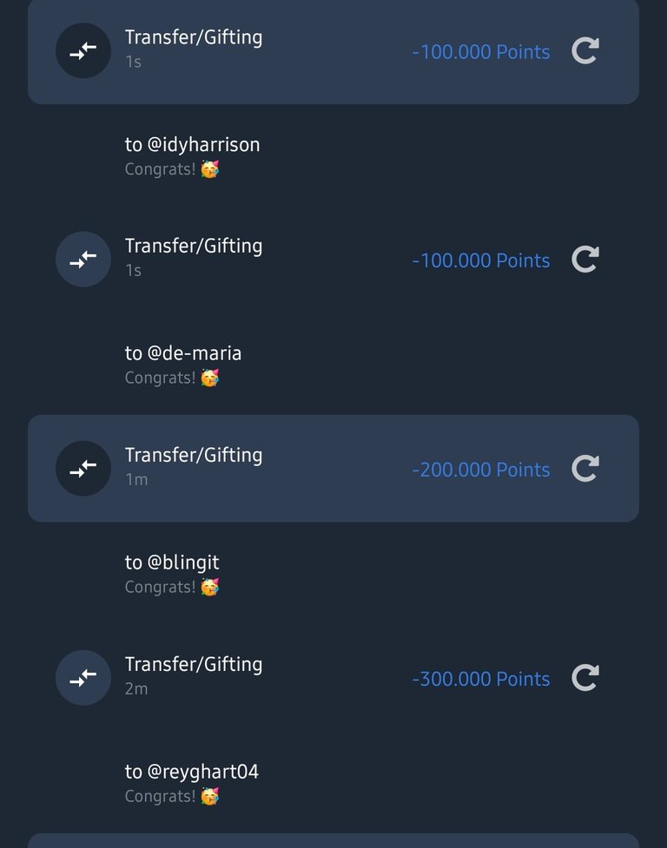Click the transfer arrows icon for blingit transaction
The width and height of the screenshot is (667, 848).
click(x=83, y=469)
